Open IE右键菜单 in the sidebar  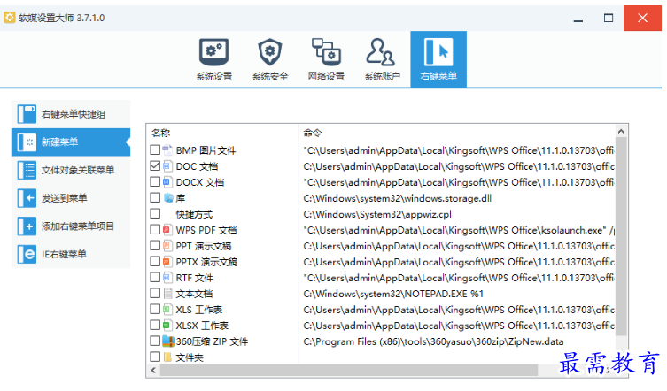71,254
